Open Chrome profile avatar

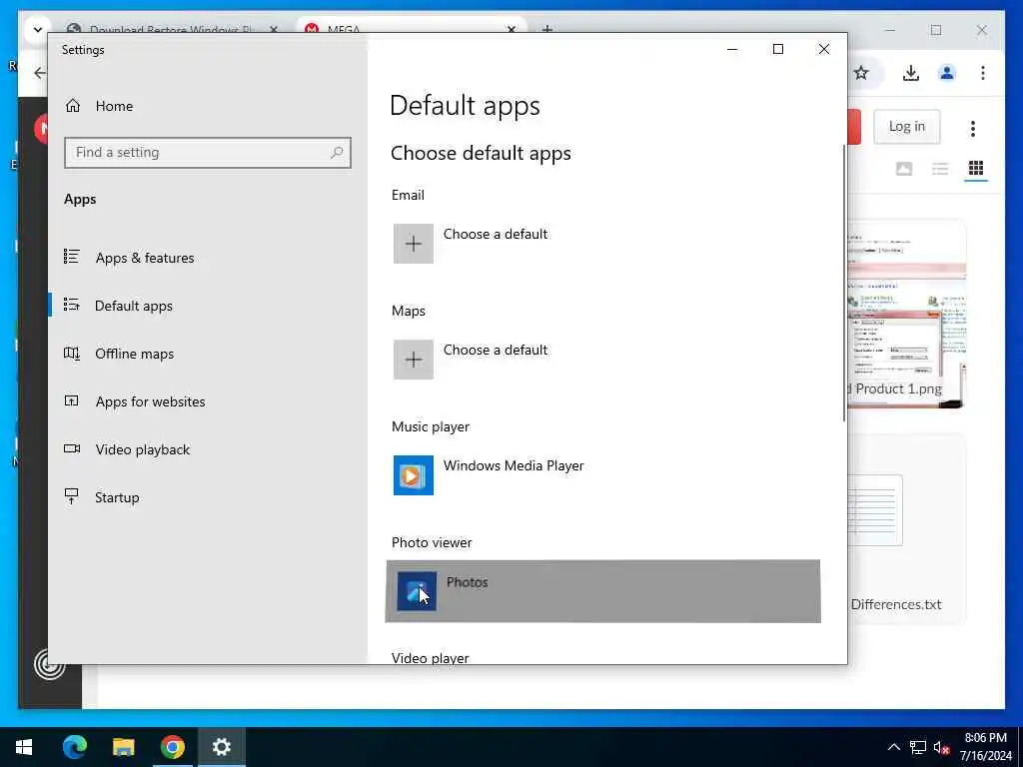click(x=947, y=72)
